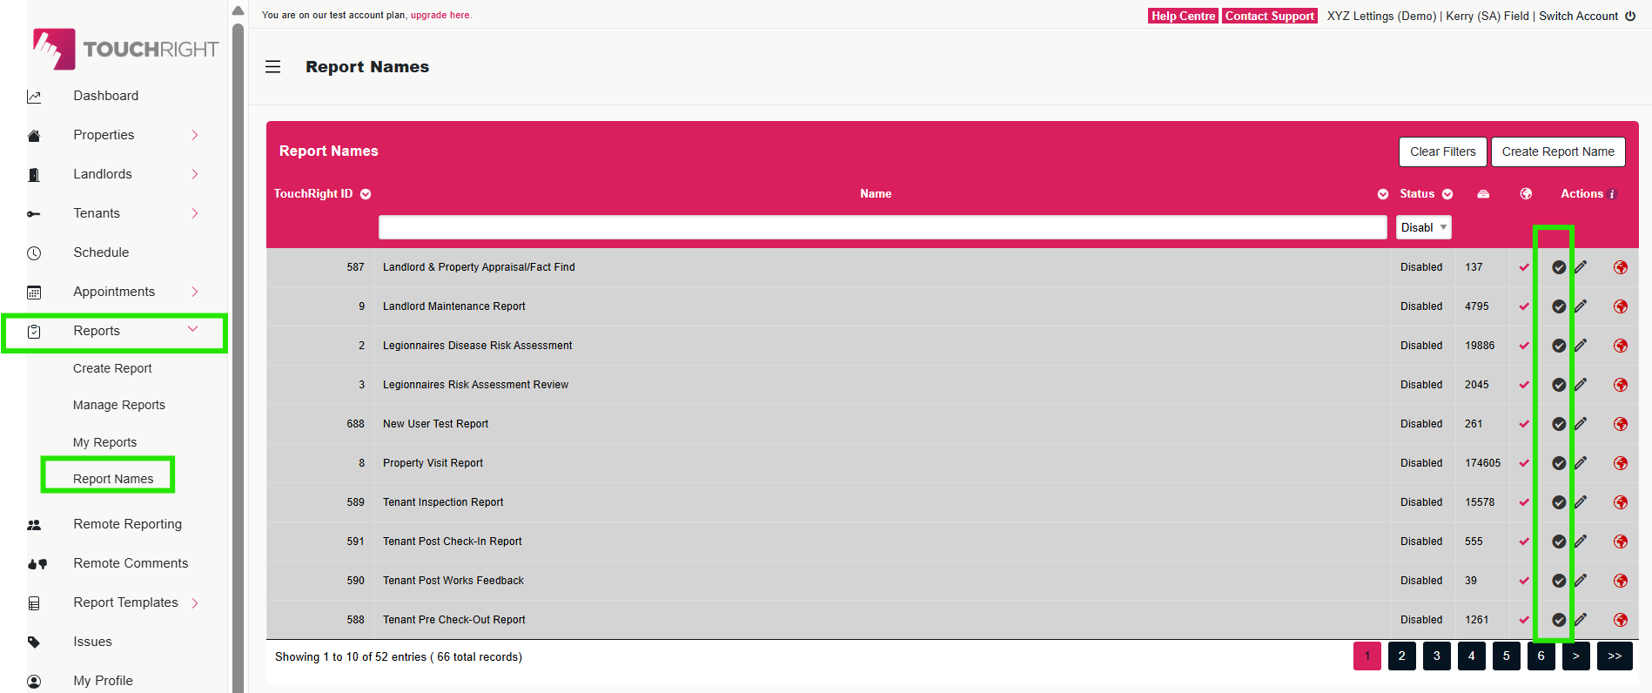Click the Clear Filters button

tap(1442, 151)
